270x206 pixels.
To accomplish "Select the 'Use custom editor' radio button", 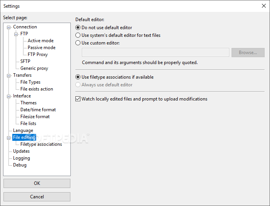I will (78, 43).
